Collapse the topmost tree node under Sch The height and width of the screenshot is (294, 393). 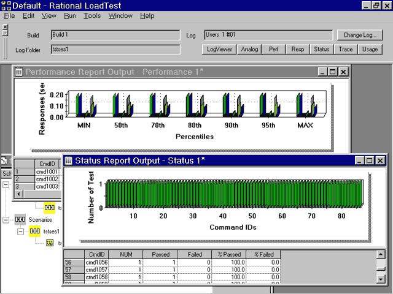(x=6, y=185)
